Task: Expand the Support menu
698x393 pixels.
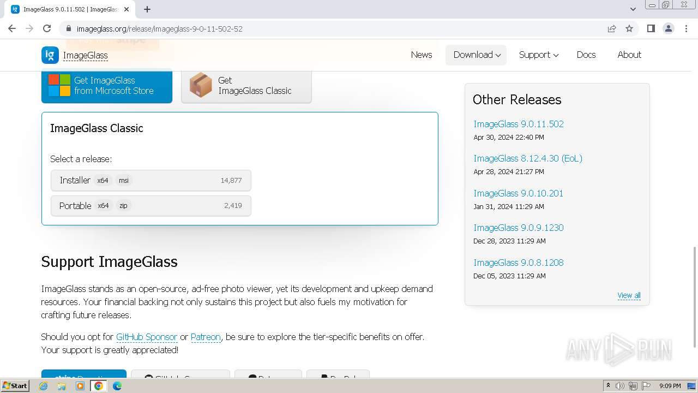Action: [x=539, y=55]
